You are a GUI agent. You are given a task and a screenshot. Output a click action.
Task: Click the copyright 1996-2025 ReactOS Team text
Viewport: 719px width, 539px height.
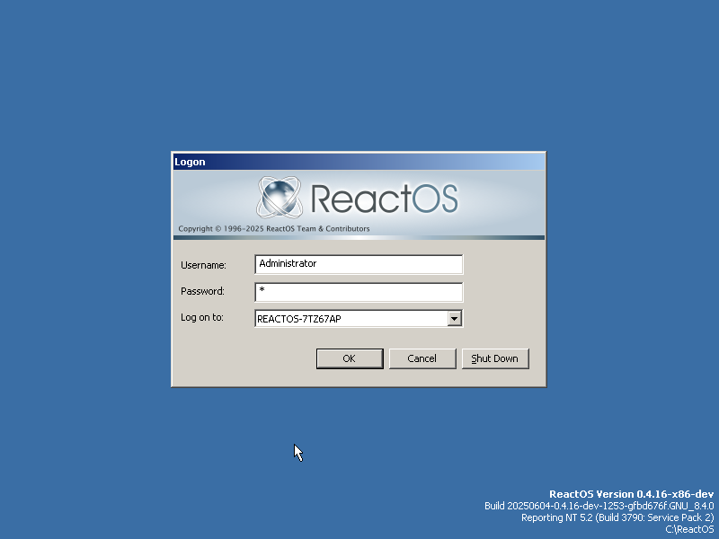[x=274, y=228]
